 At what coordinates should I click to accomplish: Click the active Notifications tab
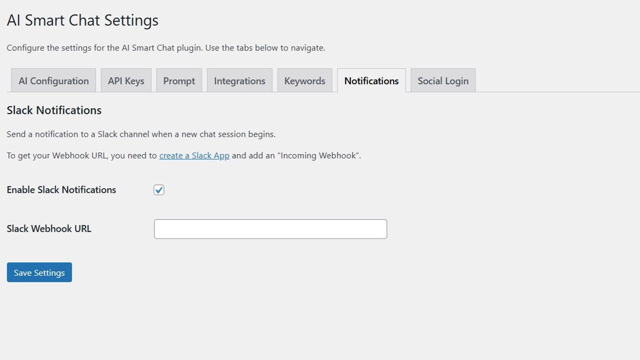pos(371,81)
